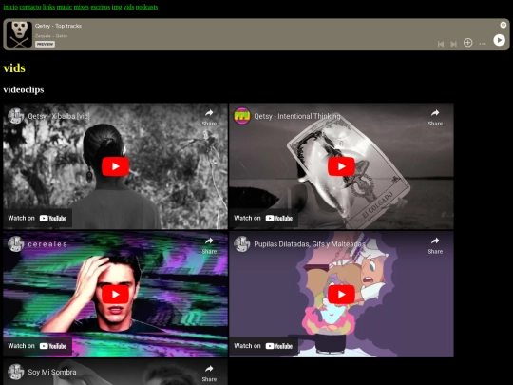Play the Qetsy Intentional Thinking video
The width and height of the screenshot is (513, 385).
click(x=341, y=166)
